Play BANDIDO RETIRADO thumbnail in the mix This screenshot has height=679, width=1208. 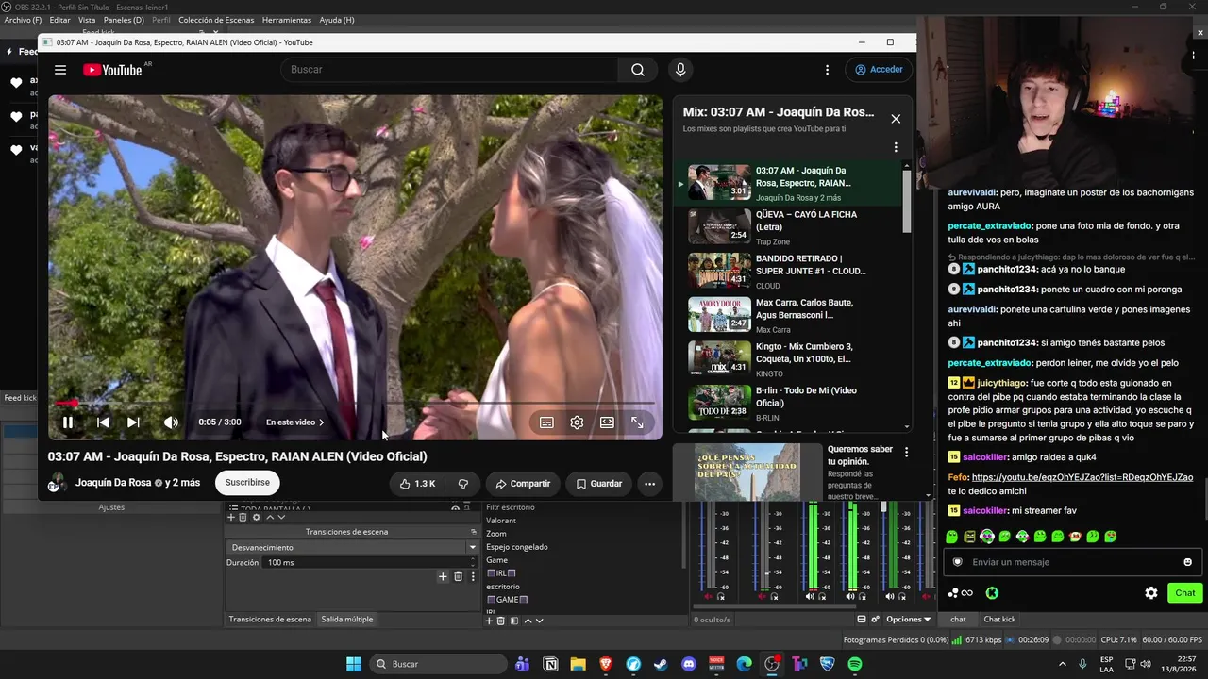(x=719, y=271)
